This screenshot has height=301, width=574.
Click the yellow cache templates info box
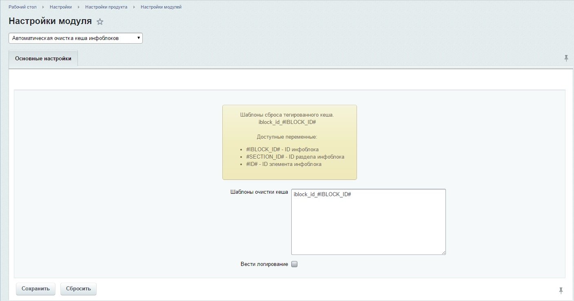pos(289,142)
